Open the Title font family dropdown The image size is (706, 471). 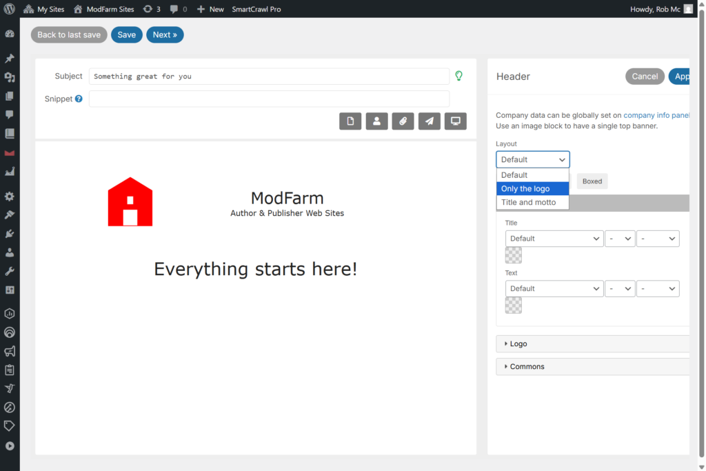pyautogui.click(x=554, y=239)
